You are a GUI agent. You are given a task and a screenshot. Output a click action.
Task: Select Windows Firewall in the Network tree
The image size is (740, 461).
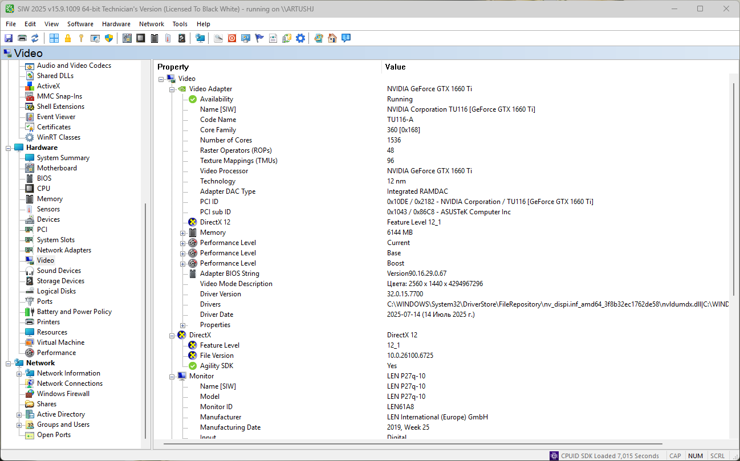coord(63,394)
